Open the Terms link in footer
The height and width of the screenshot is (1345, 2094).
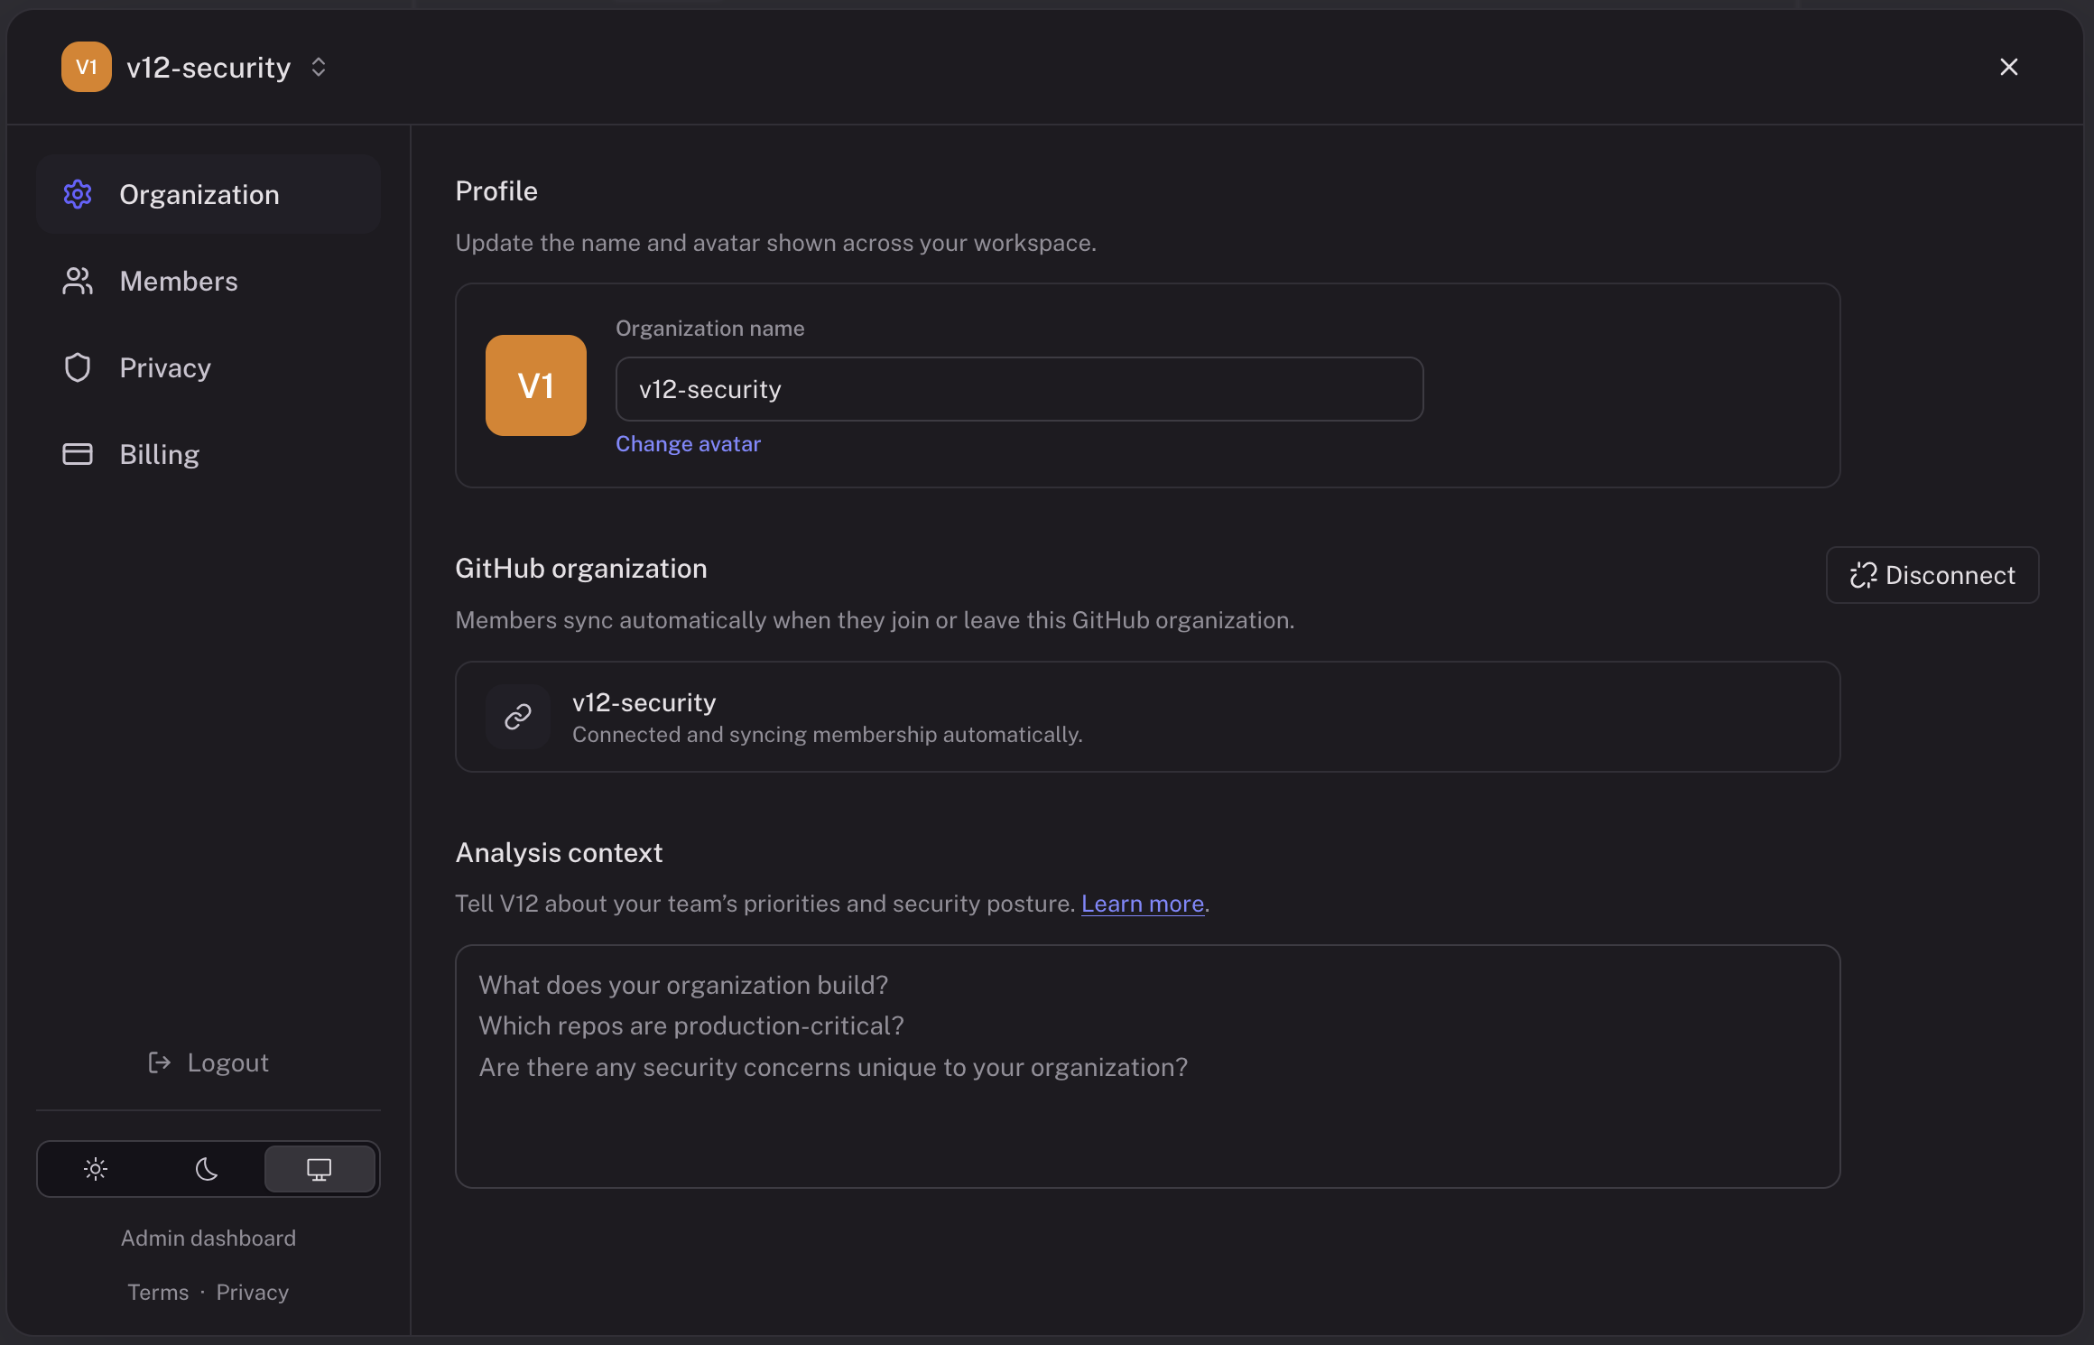pyautogui.click(x=158, y=1292)
